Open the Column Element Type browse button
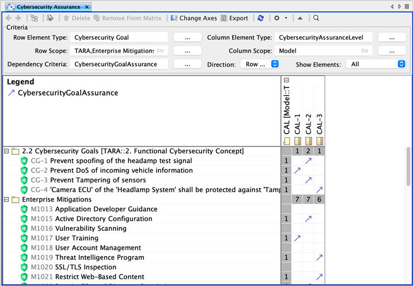The image size is (414, 286). (x=392, y=37)
